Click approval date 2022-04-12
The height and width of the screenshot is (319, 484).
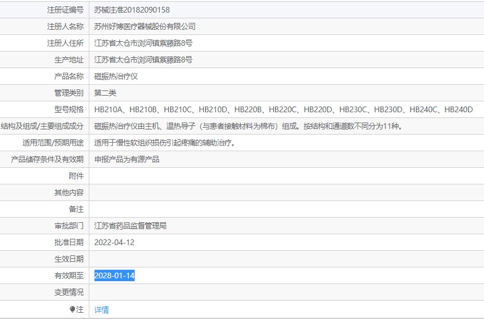(114, 242)
